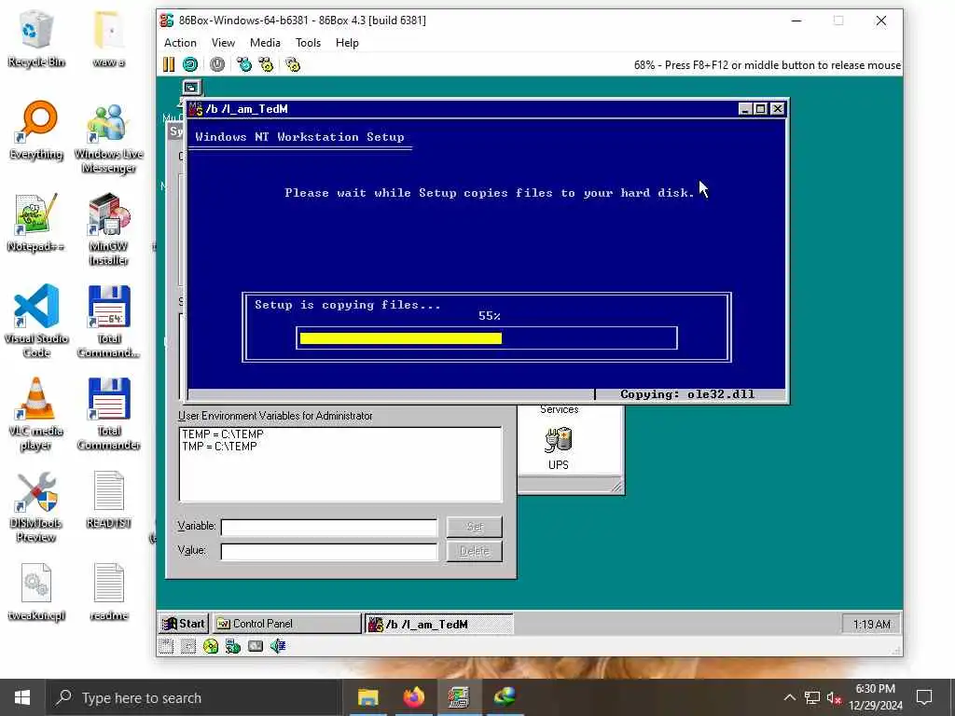Select the MinGW Installer desktop icon
955x716 pixels.
coord(108,230)
